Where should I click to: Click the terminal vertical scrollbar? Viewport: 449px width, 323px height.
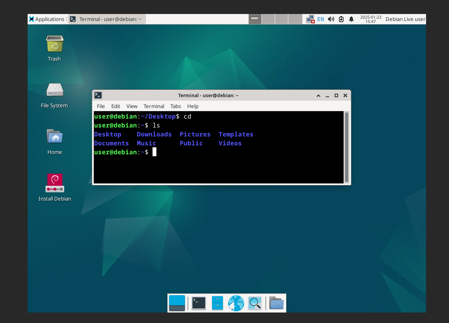coord(347,147)
